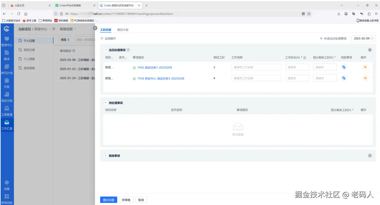Open the 需求 sidebar icon
The image size is (380, 205).
7,53
